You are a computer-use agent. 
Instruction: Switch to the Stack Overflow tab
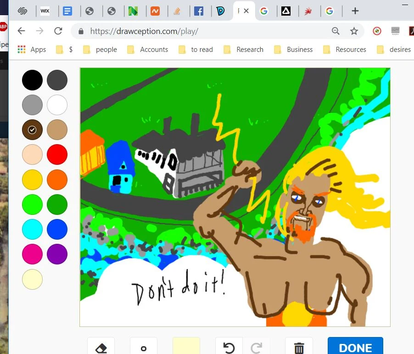pos(177,11)
